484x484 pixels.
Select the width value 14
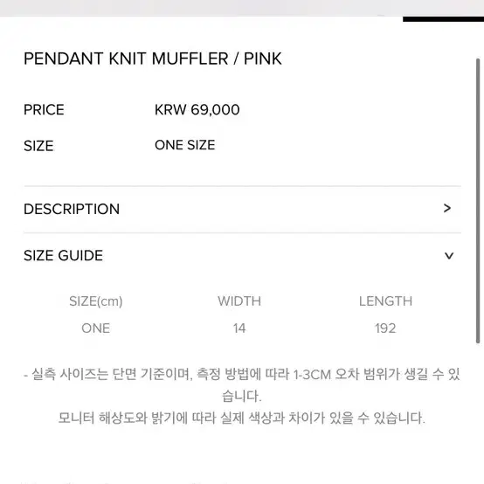pyautogui.click(x=239, y=328)
